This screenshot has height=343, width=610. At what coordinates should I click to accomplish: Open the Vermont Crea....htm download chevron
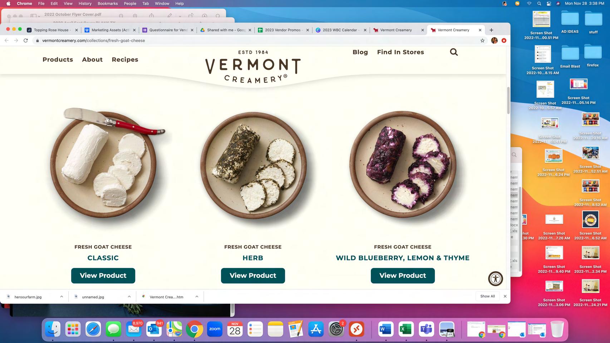[197, 297]
